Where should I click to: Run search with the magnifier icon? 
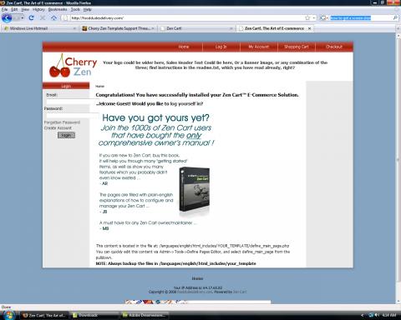coord(395,17)
